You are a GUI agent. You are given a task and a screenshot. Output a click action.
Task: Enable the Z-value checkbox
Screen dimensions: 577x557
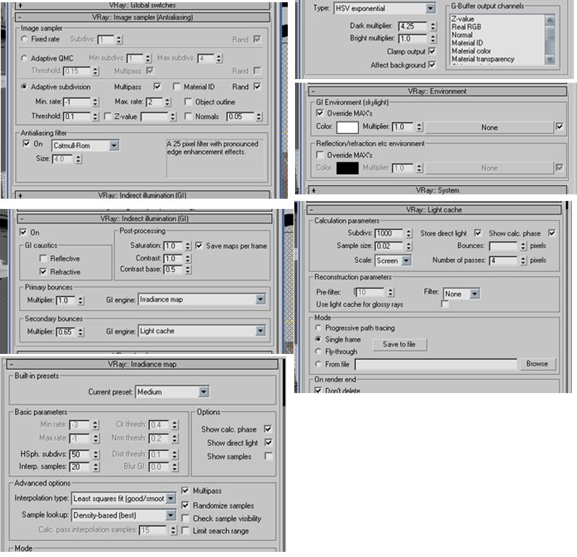click(107, 116)
